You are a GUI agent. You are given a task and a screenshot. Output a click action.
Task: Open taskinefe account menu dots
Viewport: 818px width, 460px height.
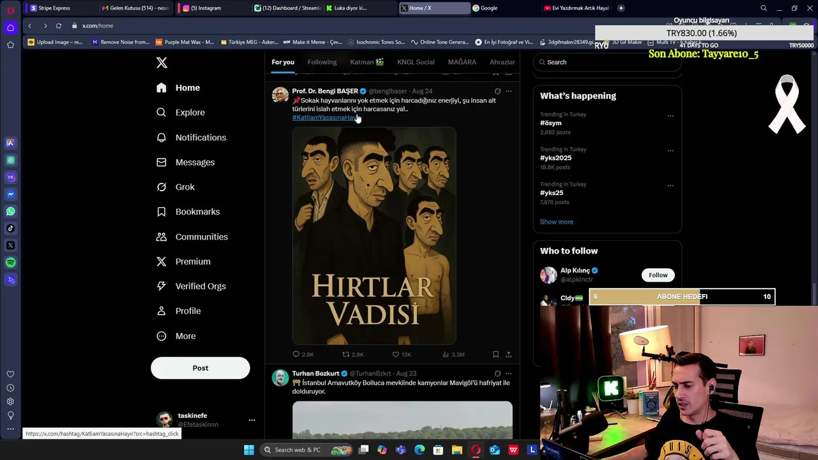(252, 420)
